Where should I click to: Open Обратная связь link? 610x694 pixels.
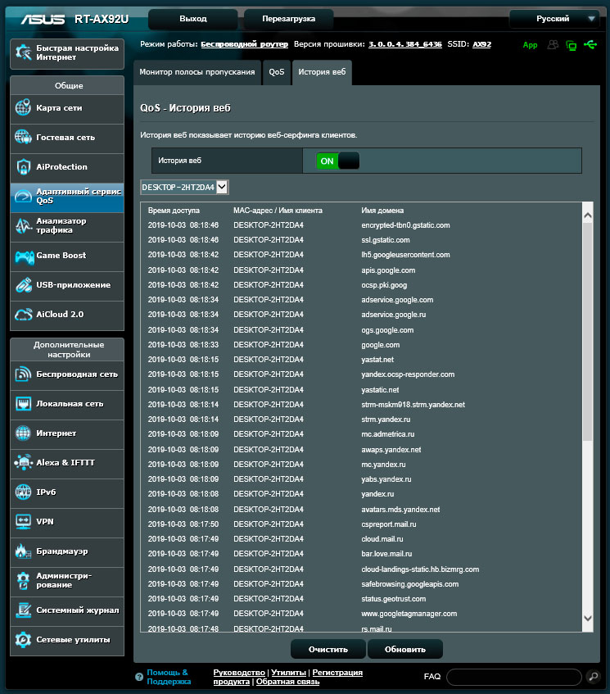click(x=287, y=682)
